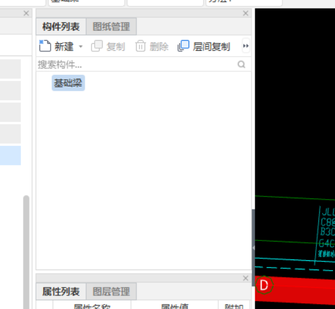Viewport: 335px width, 309px height.
Task: Open the 图纸管理 tab
Action: point(111,27)
